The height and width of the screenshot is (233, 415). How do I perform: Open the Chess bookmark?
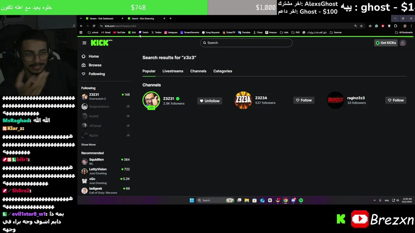[258, 32]
